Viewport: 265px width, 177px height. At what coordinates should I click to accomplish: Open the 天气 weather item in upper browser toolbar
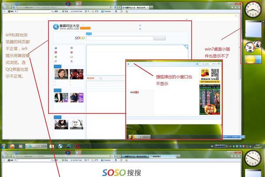(95, 12)
